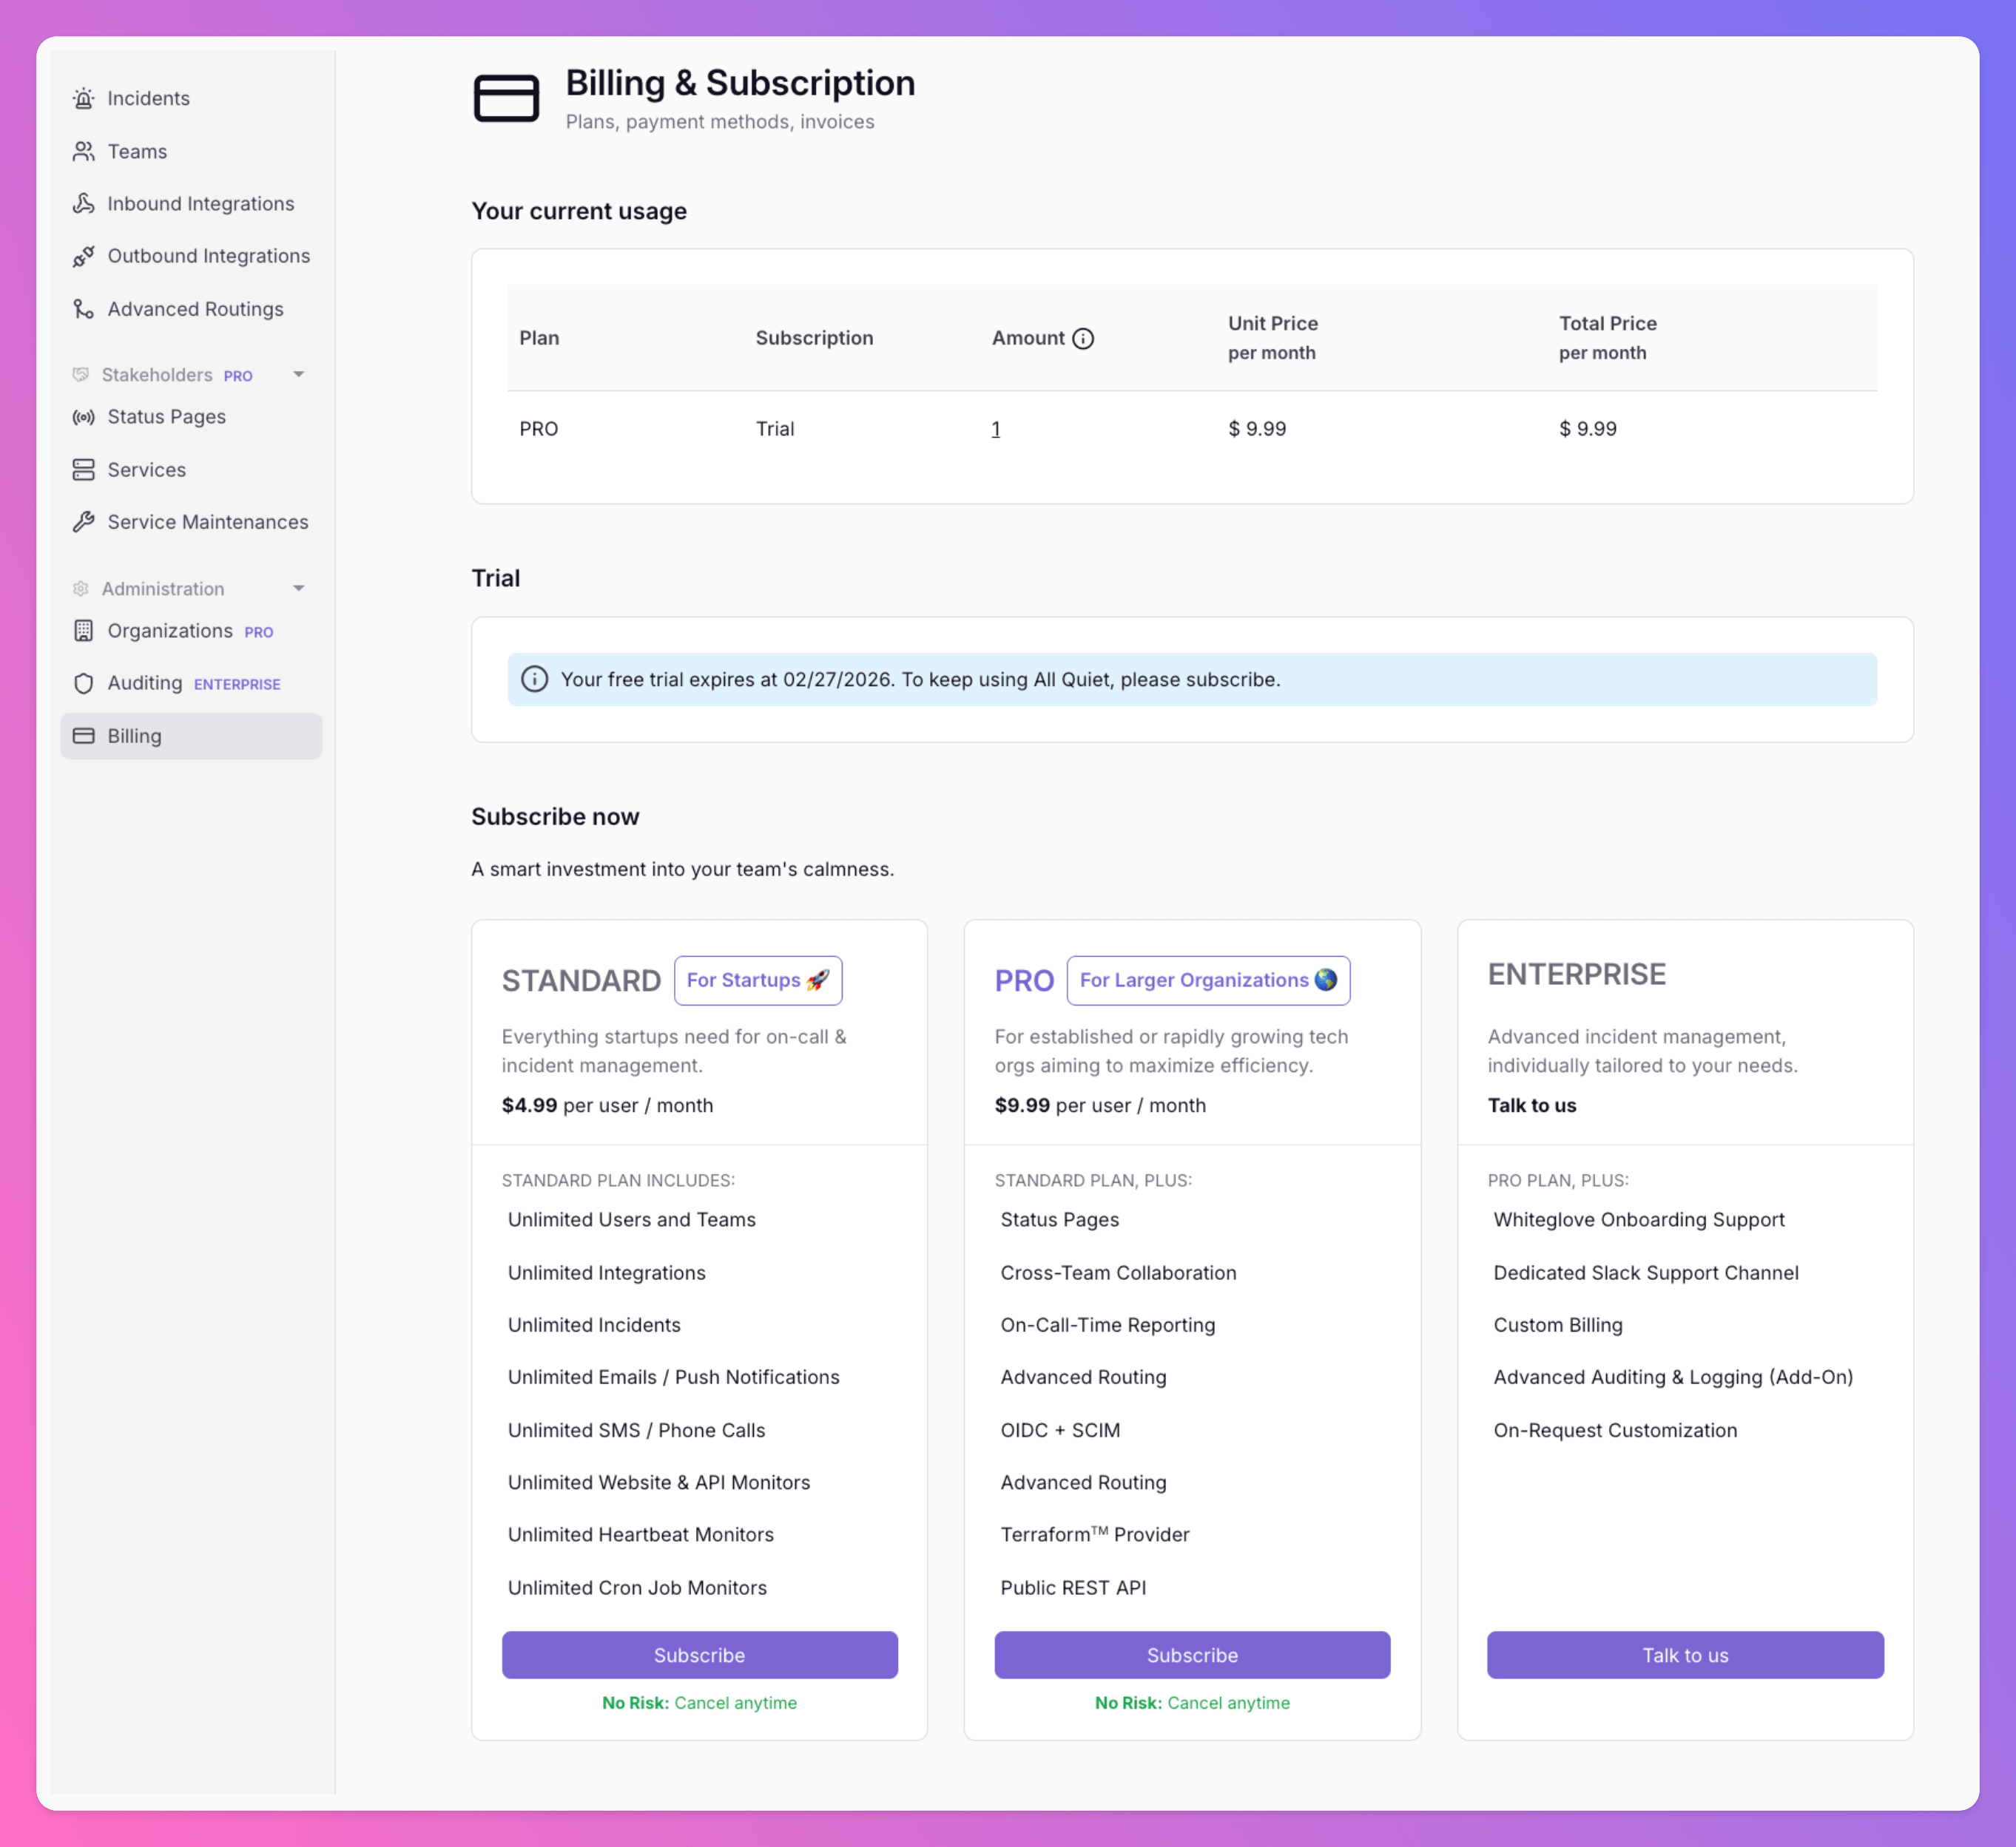Collapse the Administration section arrow
Screen dimensions: 2016x1847
(298, 589)
